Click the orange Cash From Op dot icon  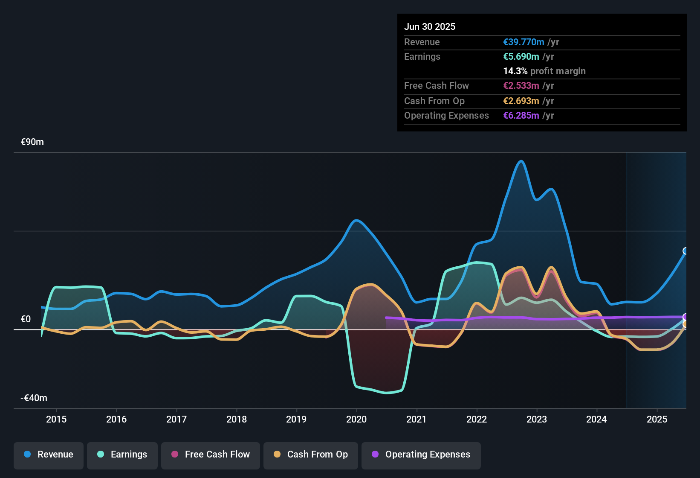[x=278, y=455]
